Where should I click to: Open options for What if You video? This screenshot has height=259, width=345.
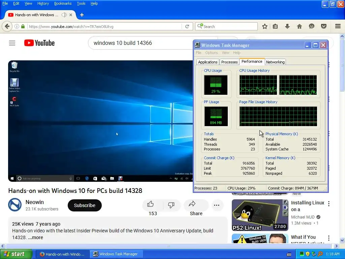click(x=329, y=238)
